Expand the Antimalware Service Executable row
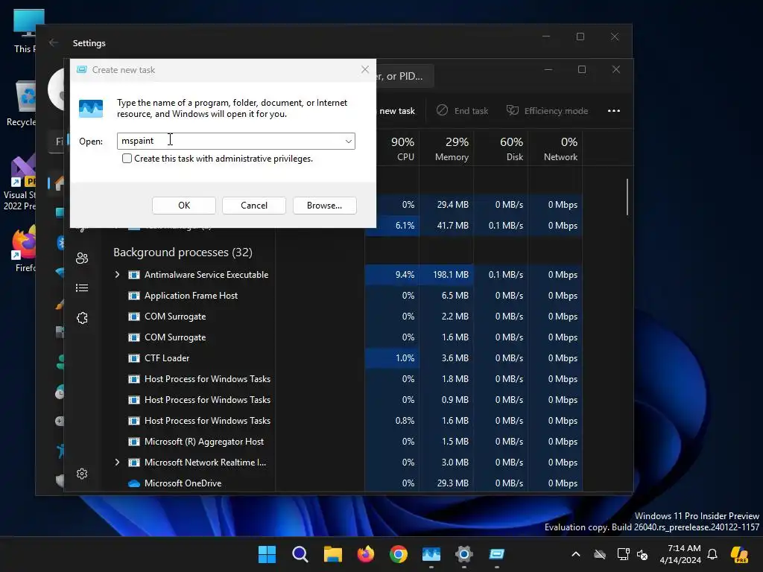Viewport: 763px width, 572px height. coord(117,275)
